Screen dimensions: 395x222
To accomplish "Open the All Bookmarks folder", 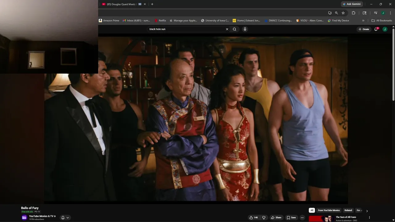I will (382, 20).
